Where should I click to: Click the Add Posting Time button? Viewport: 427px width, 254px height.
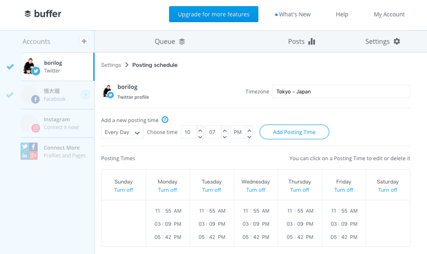294,132
